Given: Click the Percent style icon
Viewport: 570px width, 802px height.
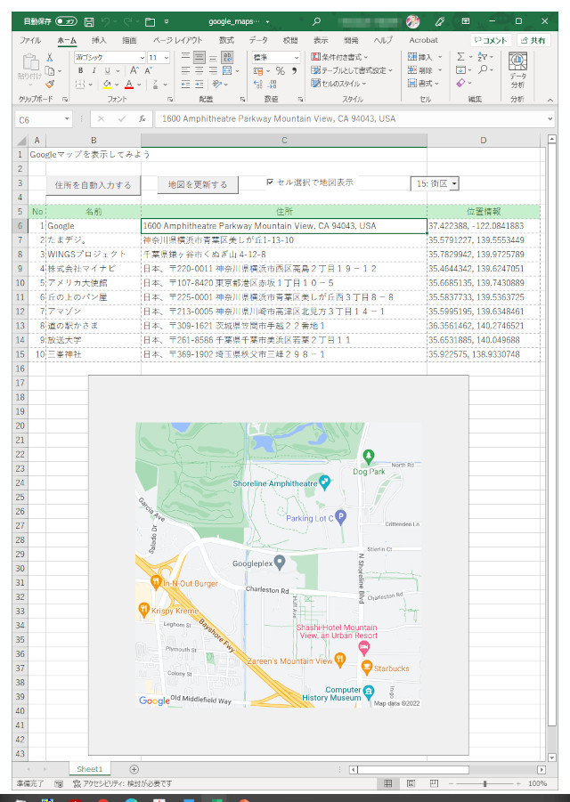Looking at the screenshot, I should coord(280,71).
